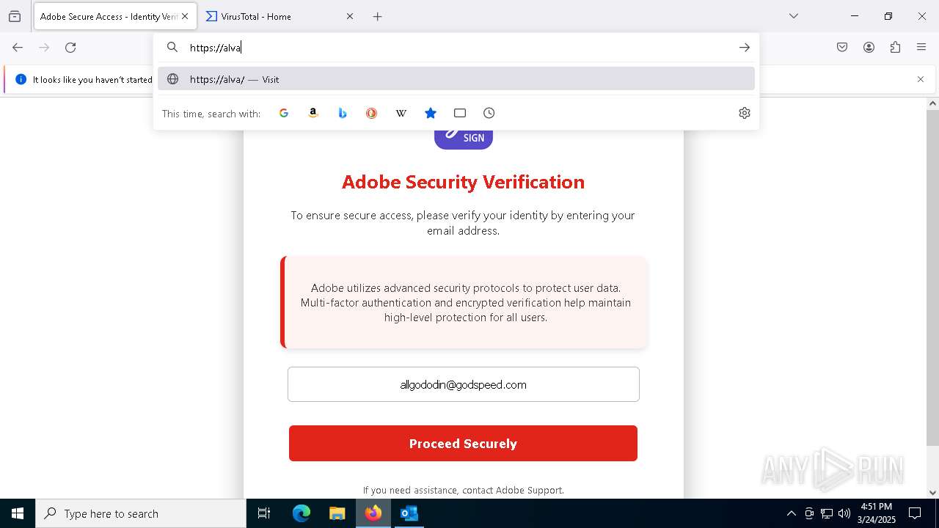Open the clock showing 4:51 PM
Screen dimensions: 939x528
(877, 513)
